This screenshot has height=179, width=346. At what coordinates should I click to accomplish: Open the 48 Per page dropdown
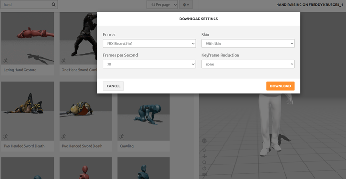(162, 5)
